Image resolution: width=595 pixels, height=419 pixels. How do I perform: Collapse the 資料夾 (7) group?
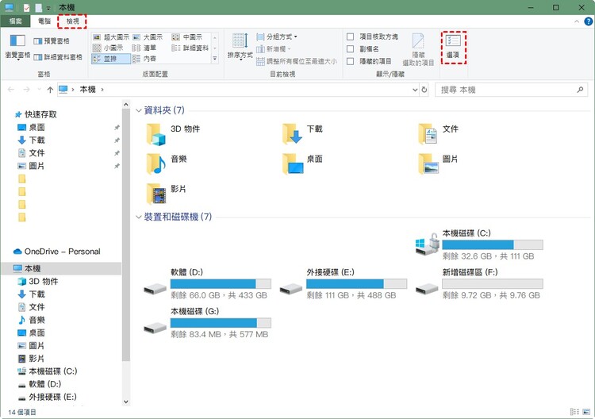coord(139,110)
